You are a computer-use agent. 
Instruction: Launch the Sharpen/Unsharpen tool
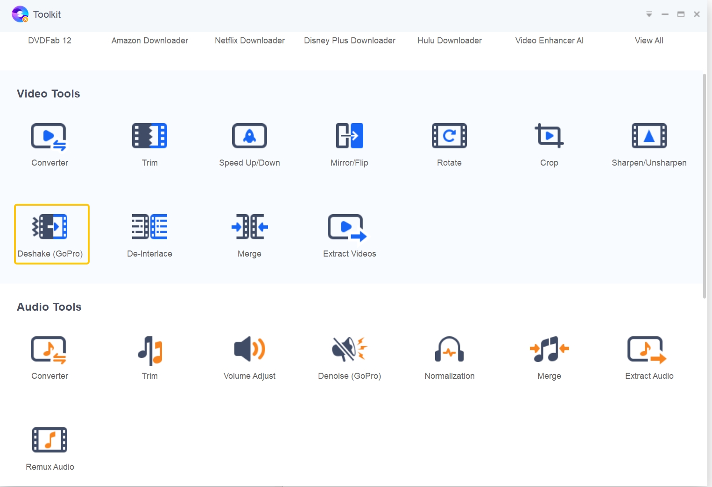coord(649,144)
